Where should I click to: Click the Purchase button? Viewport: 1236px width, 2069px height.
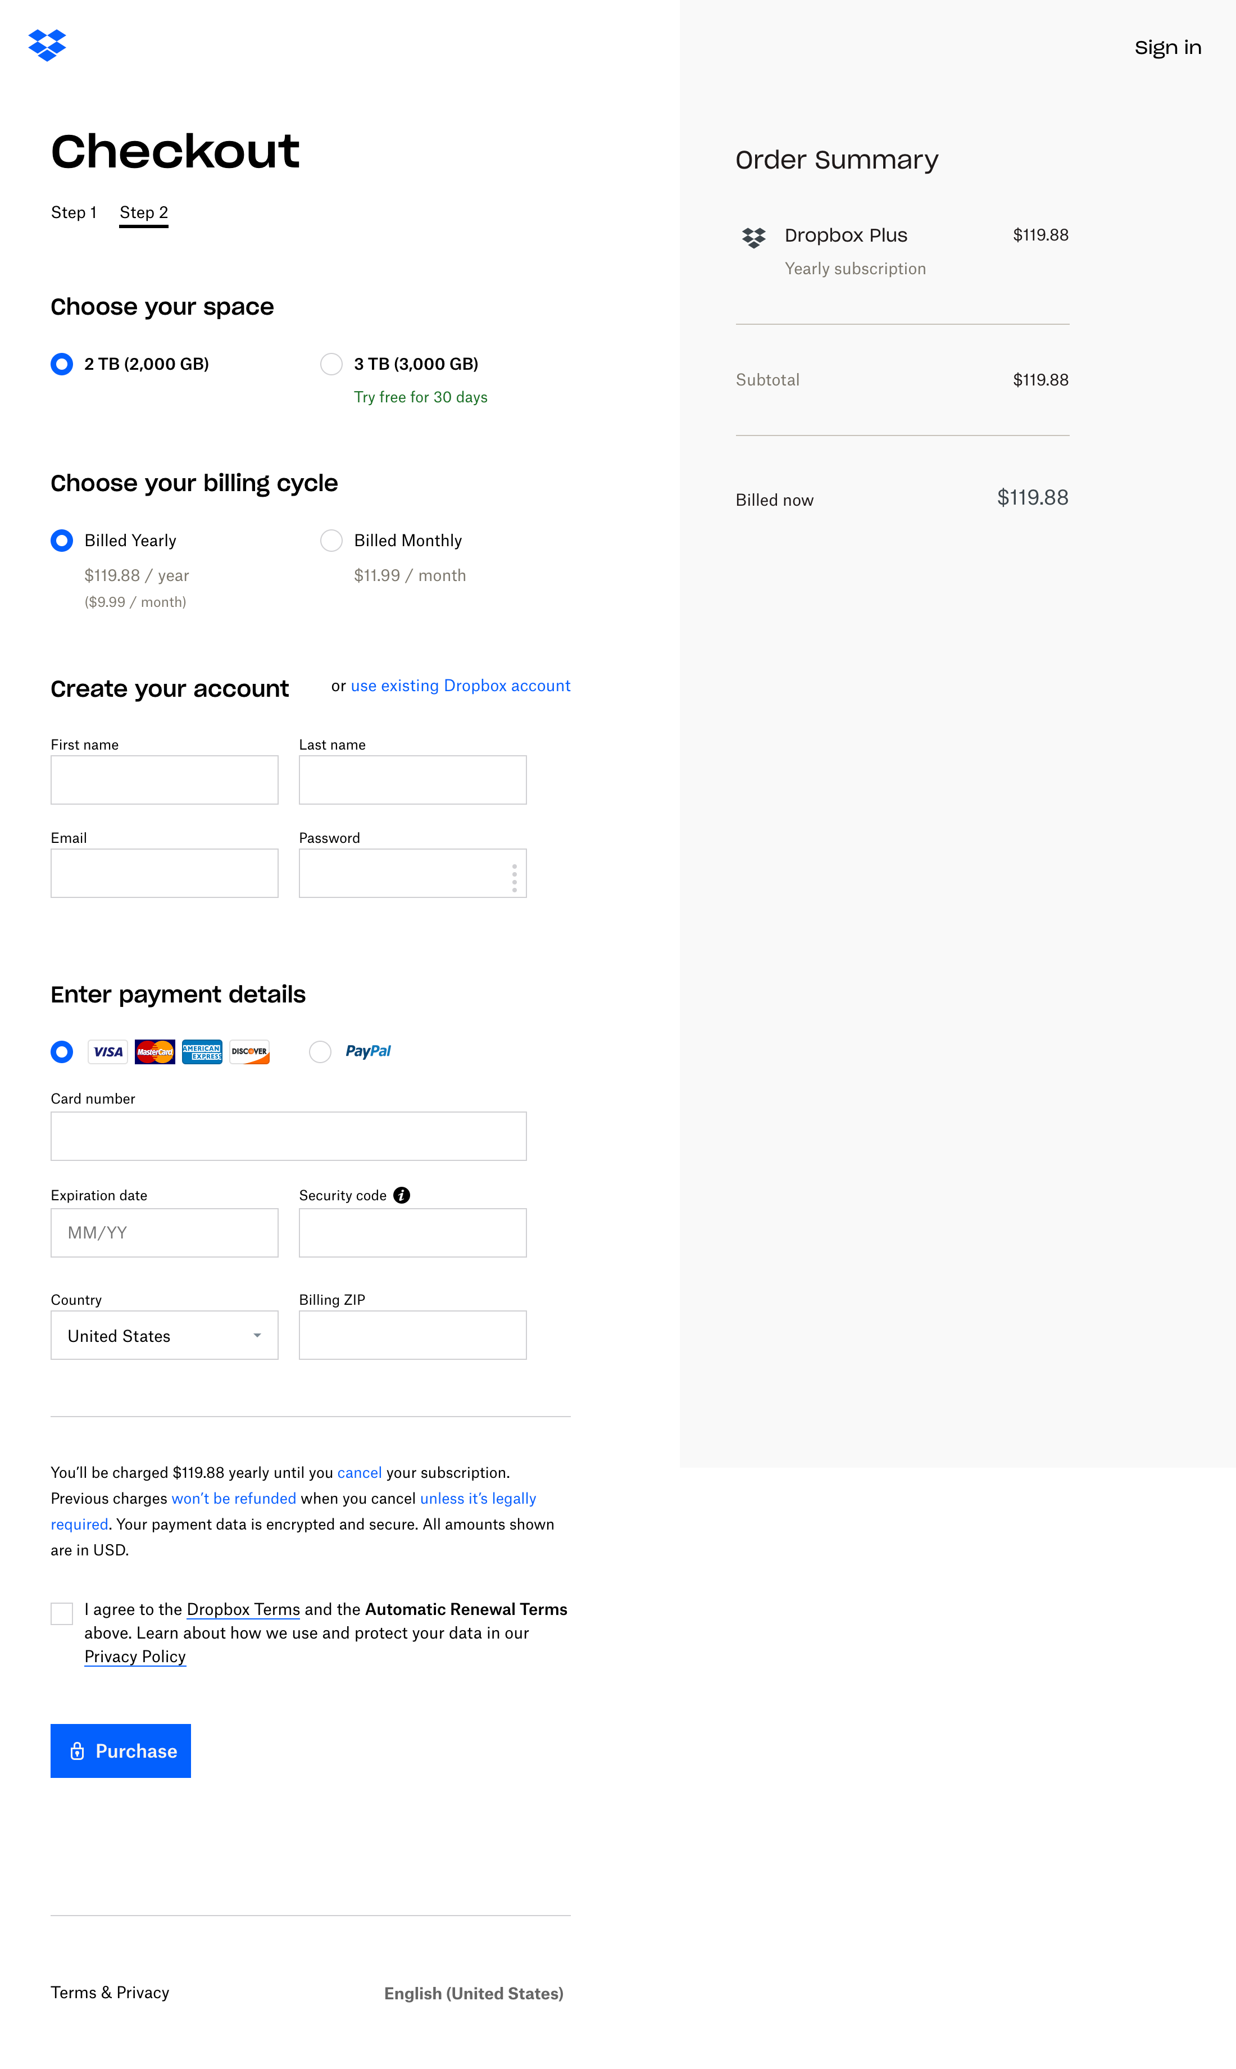(x=120, y=1751)
